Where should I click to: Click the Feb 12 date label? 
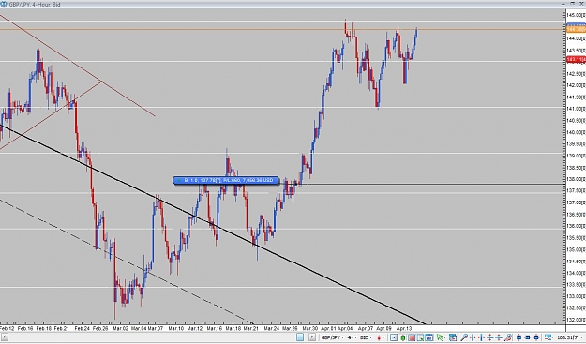point(7,328)
